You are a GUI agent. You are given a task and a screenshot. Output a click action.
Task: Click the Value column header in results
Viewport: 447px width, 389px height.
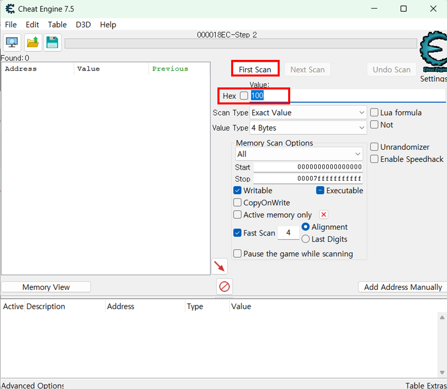pyautogui.click(x=112, y=69)
